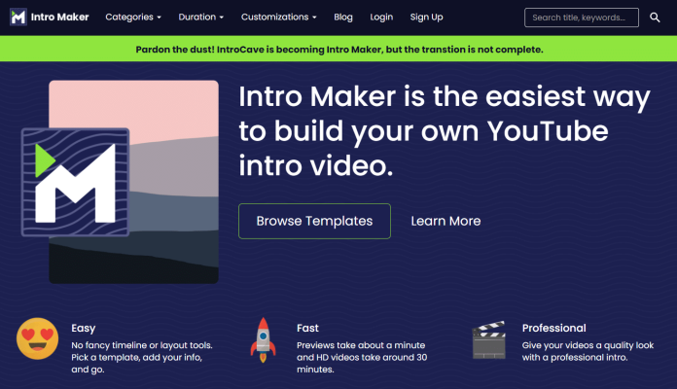This screenshot has height=389, width=677.
Task: Go to the Blog page
Action: point(343,18)
